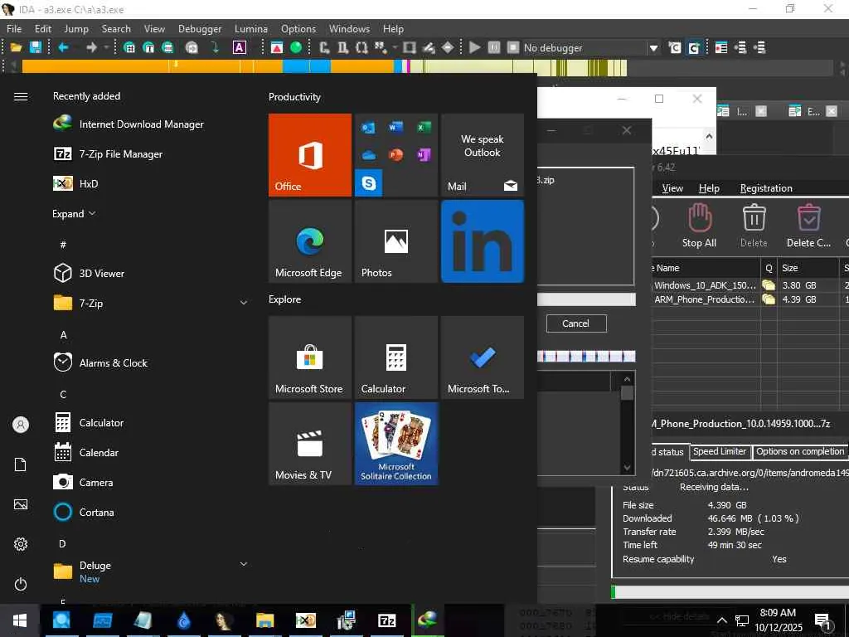Open the Office tile

tap(310, 155)
